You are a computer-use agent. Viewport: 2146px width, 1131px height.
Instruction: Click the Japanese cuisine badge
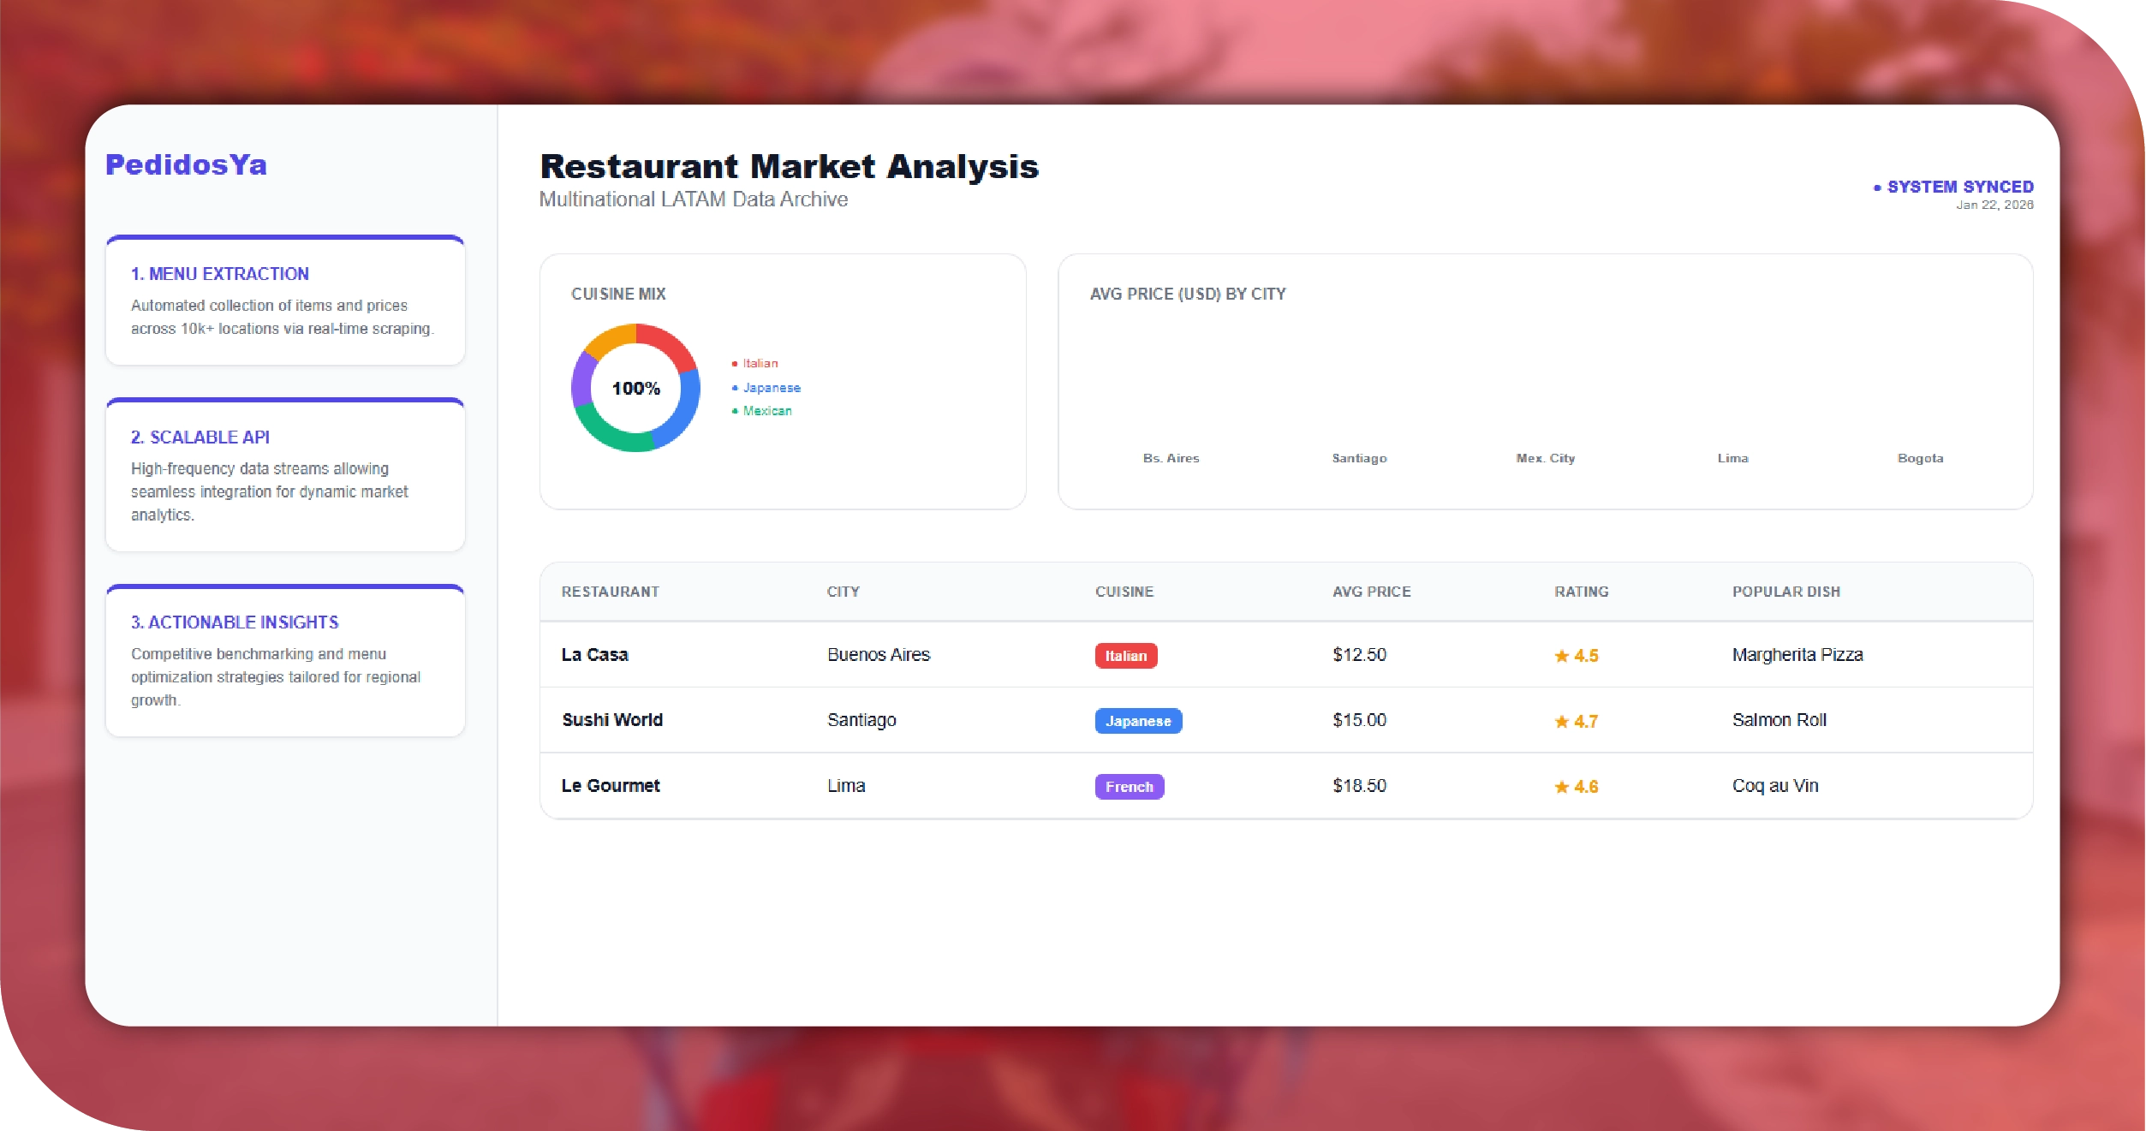point(1137,721)
